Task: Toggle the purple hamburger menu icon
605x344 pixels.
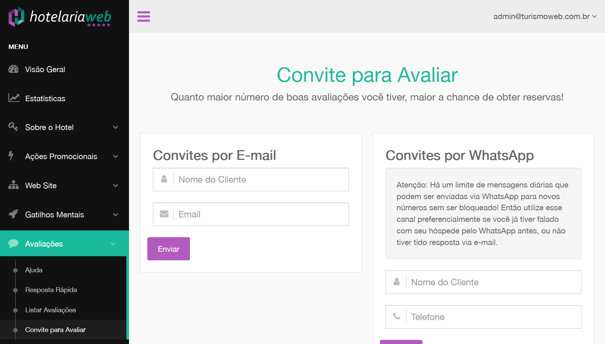Action: tap(144, 16)
